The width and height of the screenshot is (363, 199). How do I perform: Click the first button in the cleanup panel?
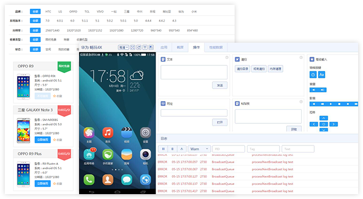pos(242,69)
